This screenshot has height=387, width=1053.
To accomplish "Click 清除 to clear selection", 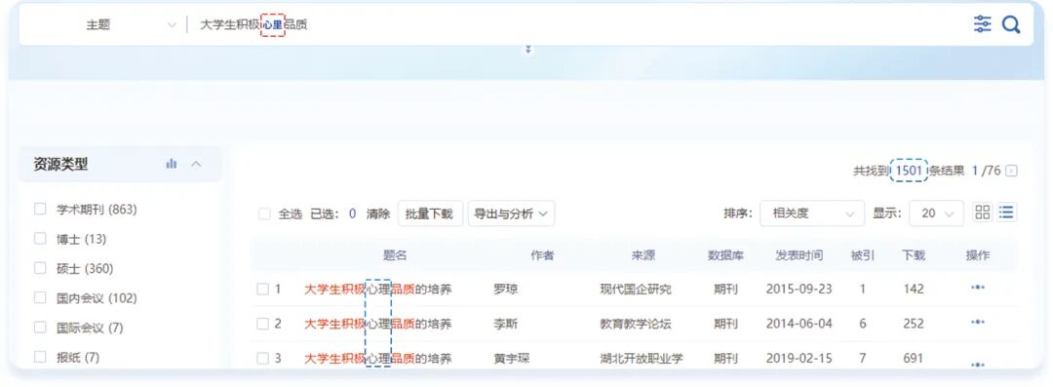I will click(x=378, y=213).
